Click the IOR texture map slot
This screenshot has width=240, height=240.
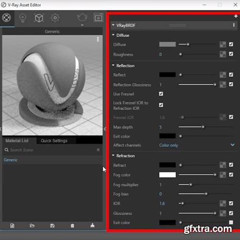pos(223,204)
